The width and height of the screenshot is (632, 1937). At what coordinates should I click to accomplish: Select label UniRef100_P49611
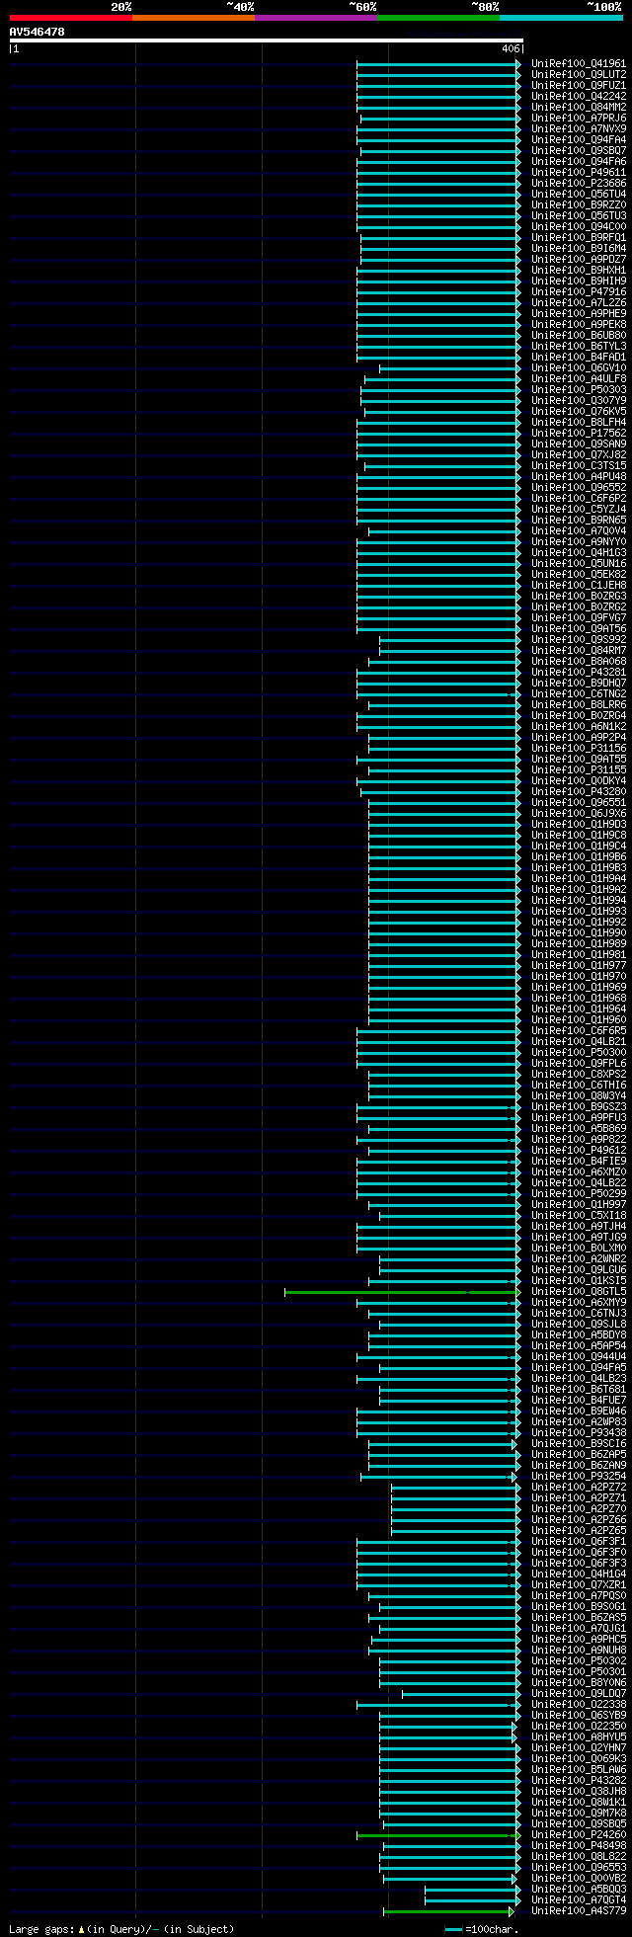pos(579,172)
